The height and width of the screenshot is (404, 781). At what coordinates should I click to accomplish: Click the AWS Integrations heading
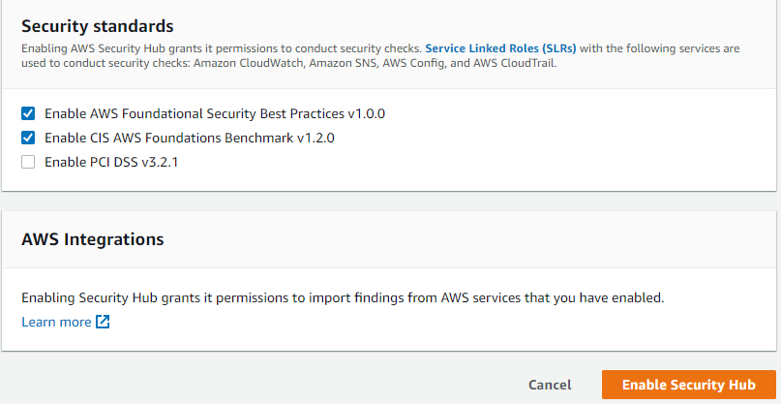(x=93, y=238)
